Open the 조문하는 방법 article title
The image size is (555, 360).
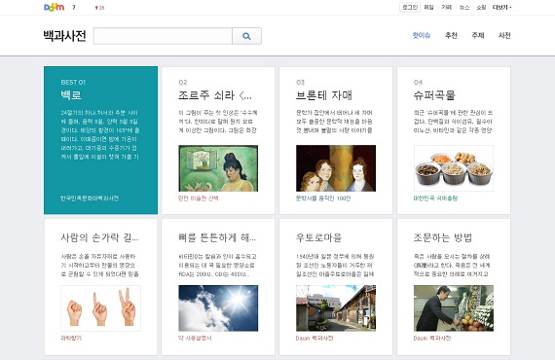coord(443,237)
